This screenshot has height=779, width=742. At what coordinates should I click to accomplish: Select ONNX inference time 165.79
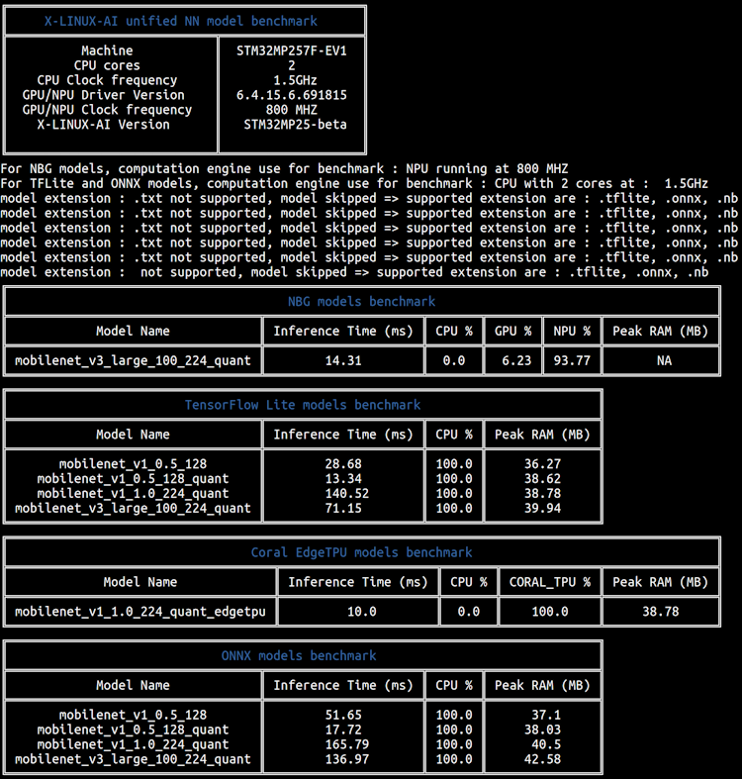[x=346, y=744]
